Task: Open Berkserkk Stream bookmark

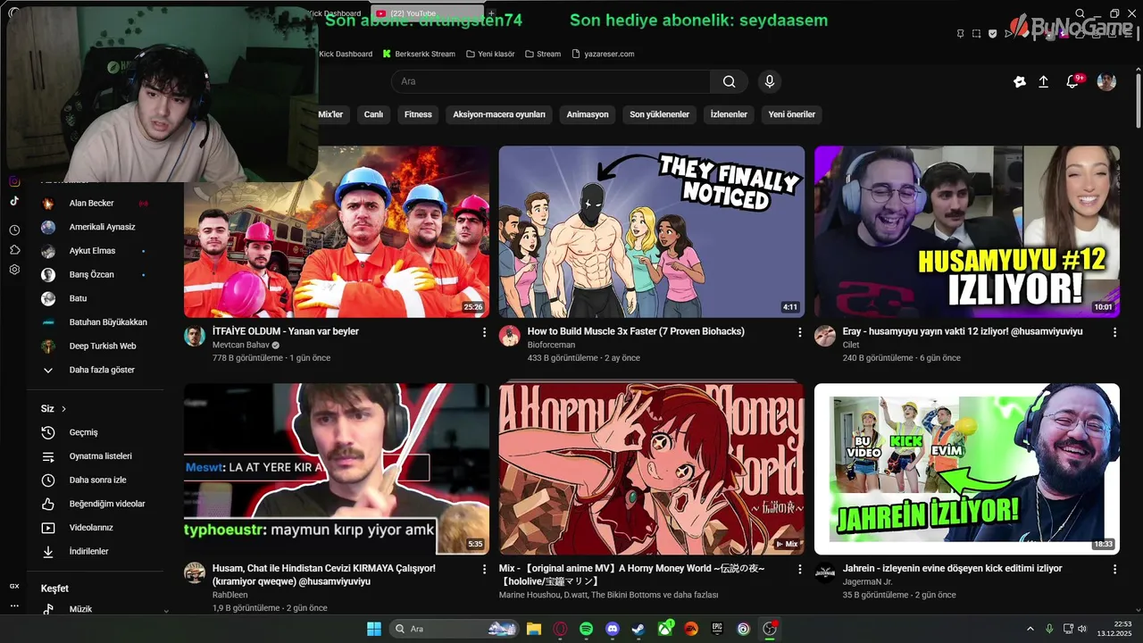Action: (419, 54)
